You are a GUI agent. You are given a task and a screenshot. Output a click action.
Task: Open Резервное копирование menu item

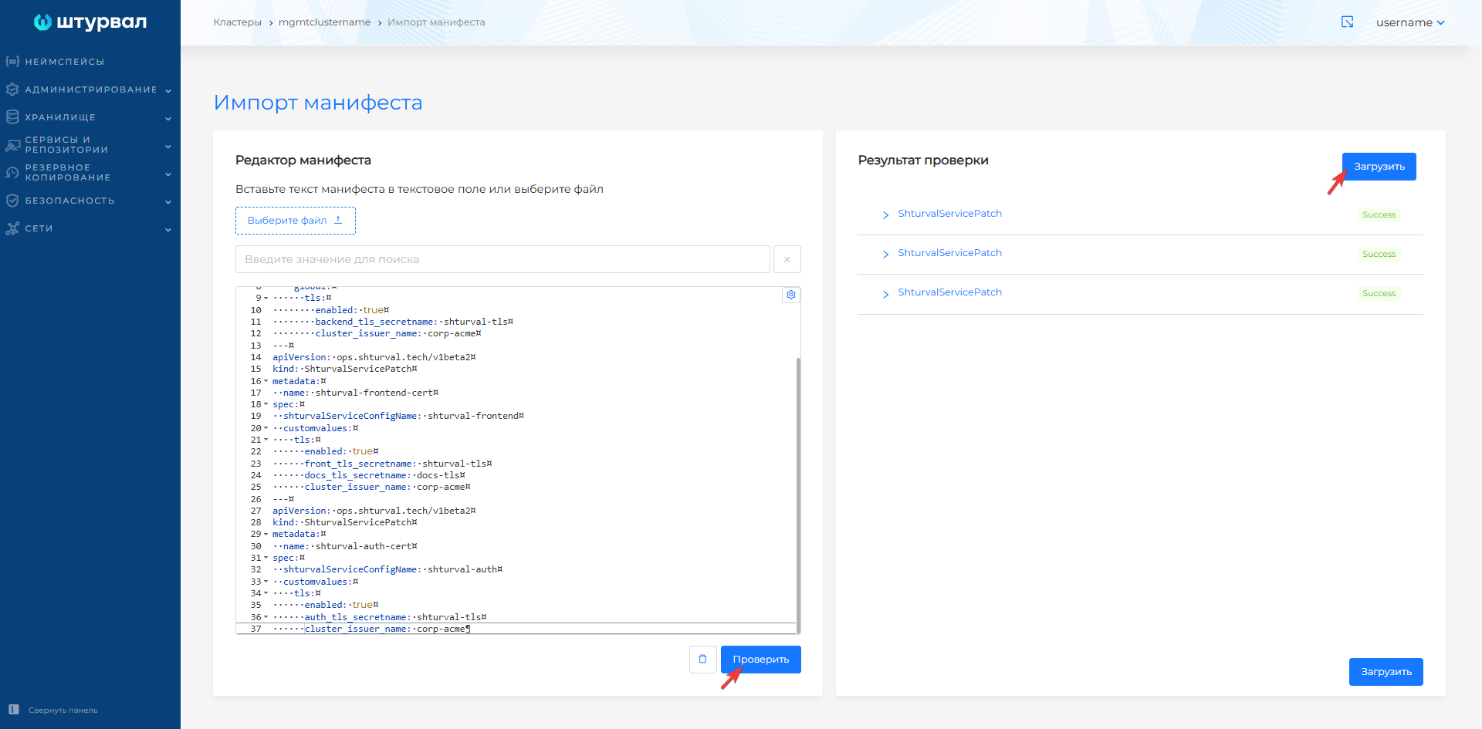pyautogui.click(x=68, y=173)
